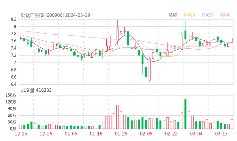Click the 成交量 418333 volume label
The image size is (237, 141).
[x=36, y=90]
